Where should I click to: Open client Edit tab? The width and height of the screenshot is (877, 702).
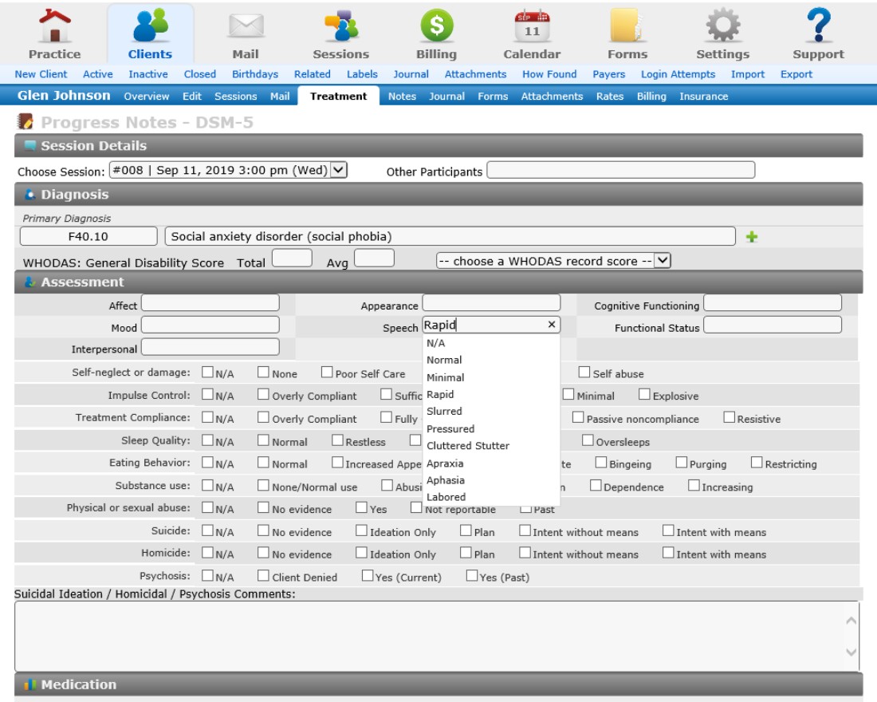(192, 97)
